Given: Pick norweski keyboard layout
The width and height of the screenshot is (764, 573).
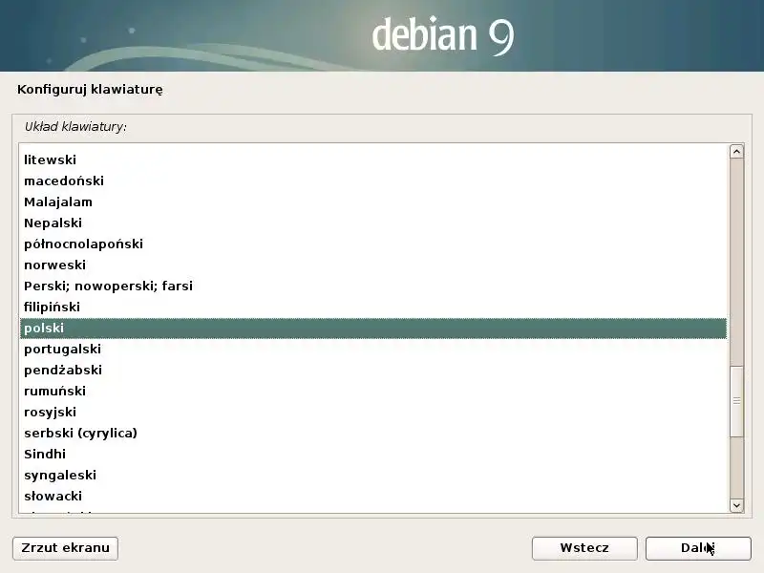Looking at the screenshot, I should pyautogui.click(x=373, y=265).
